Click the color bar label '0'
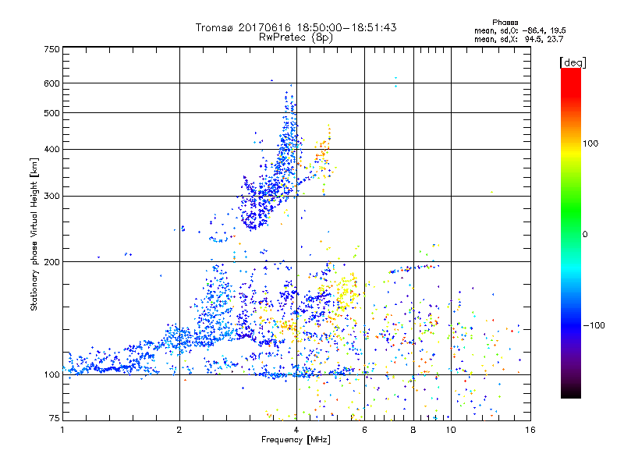 pyautogui.click(x=585, y=235)
